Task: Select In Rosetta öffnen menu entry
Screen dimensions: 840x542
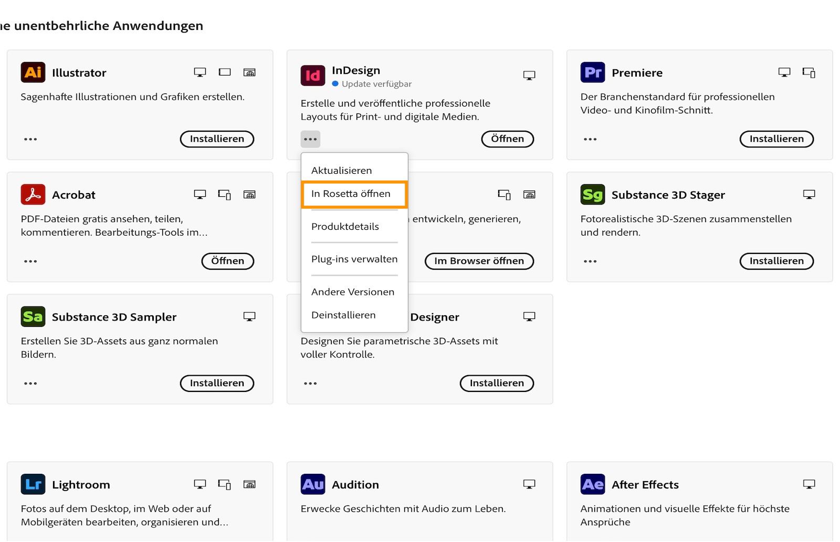Action: tap(354, 194)
